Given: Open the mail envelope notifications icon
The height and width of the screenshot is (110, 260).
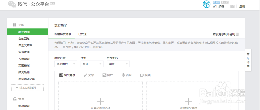Looking at the screenshot, I should (x=232, y=6).
